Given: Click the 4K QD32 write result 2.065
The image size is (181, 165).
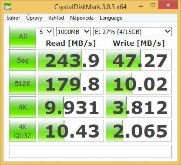Looking at the screenshot, I should pos(139,131).
